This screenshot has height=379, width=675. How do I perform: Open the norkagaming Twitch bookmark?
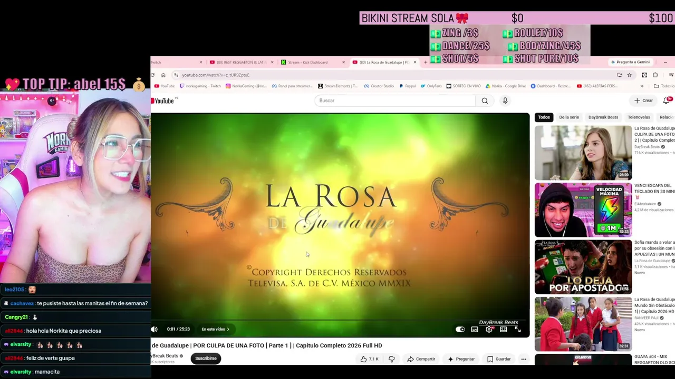pyautogui.click(x=200, y=86)
